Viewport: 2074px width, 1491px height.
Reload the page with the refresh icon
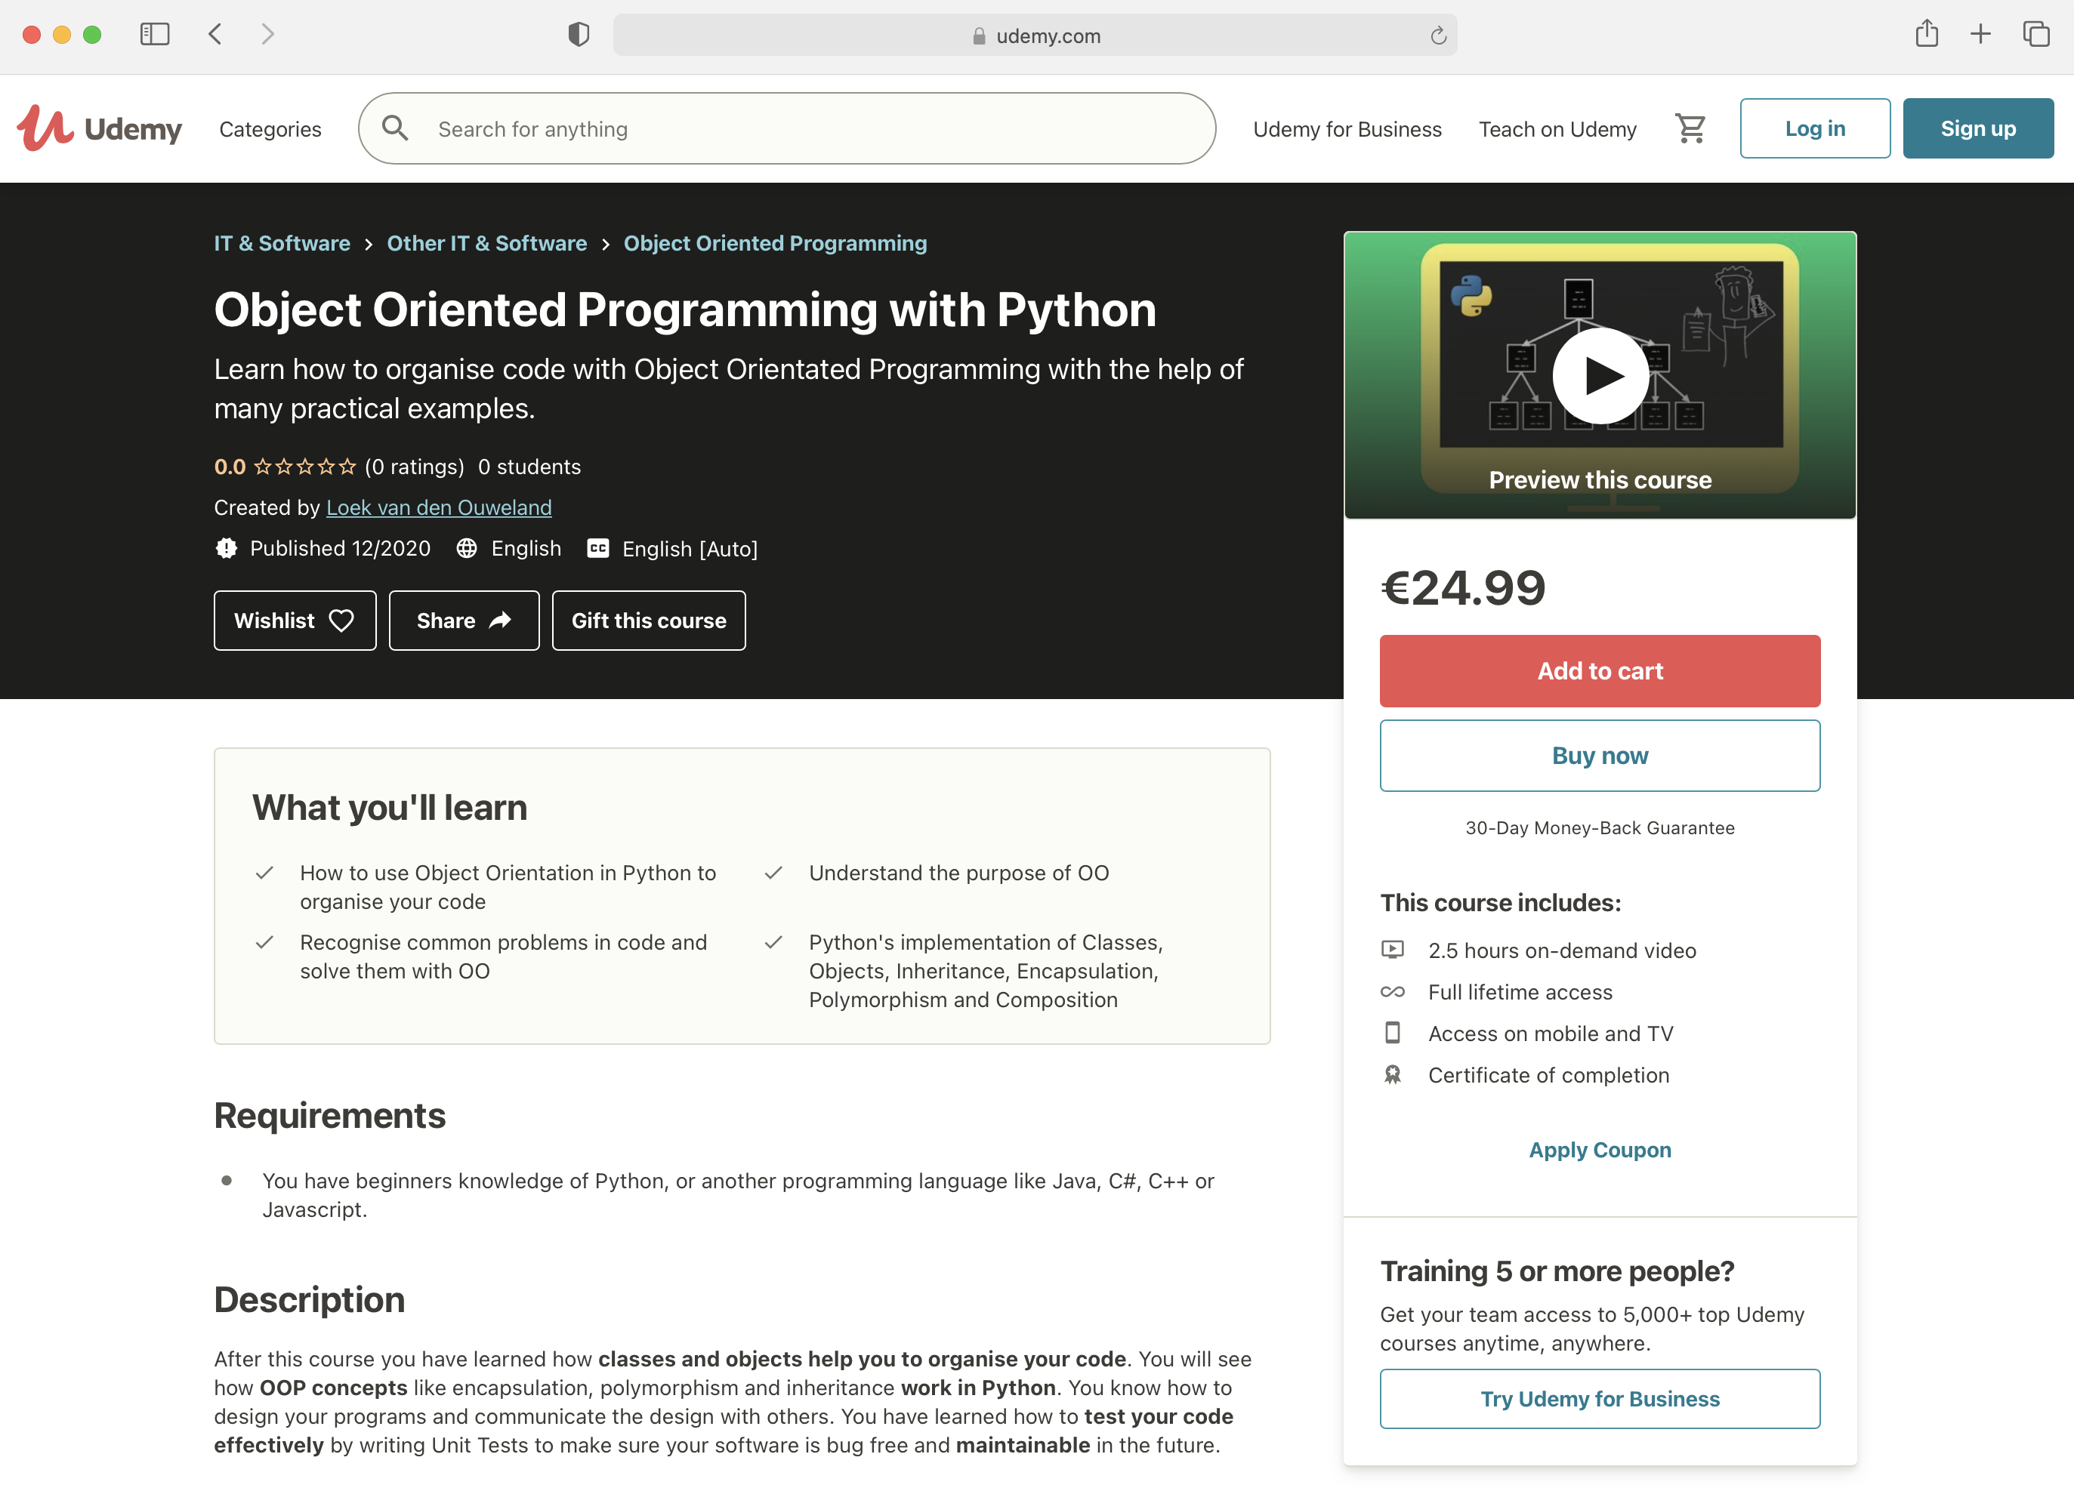click(1437, 35)
